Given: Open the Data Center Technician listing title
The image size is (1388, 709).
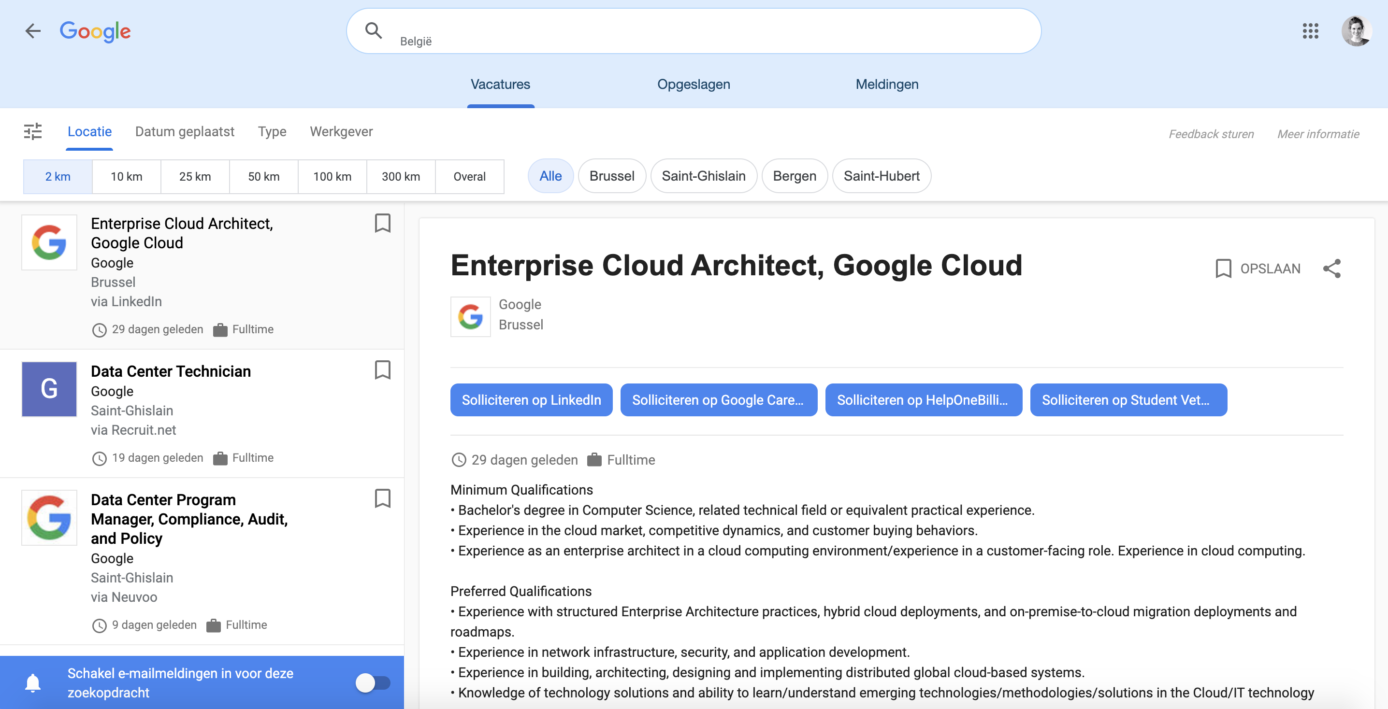Looking at the screenshot, I should click(x=171, y=371).
